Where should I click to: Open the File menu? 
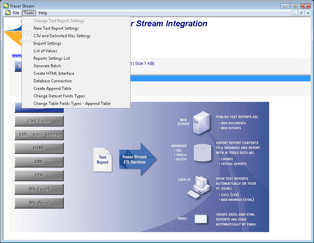(16, 13)
